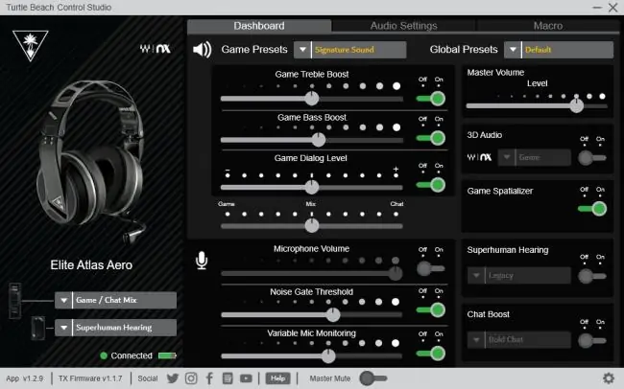Open the YouTube social icon
The image size is (624, 389).
246,378
